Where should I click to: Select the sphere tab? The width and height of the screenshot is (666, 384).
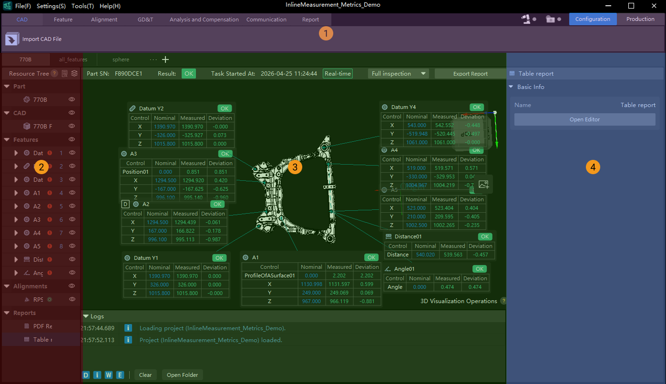pos(120,59)
